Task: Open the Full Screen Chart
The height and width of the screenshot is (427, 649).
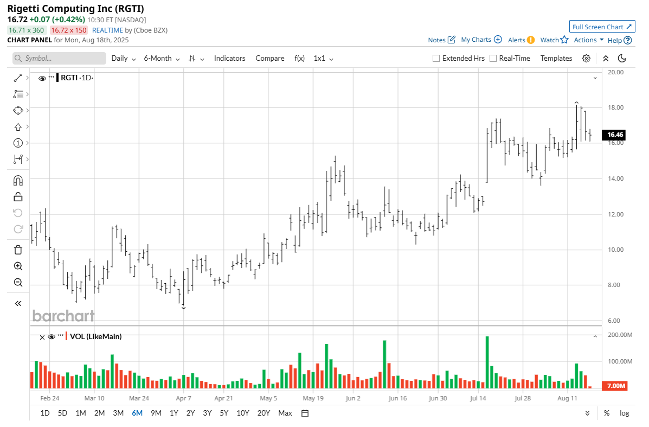Action: 602,27
